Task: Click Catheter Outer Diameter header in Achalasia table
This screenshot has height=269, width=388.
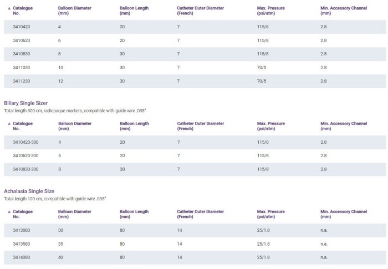Action: click(x=200, y=214)
